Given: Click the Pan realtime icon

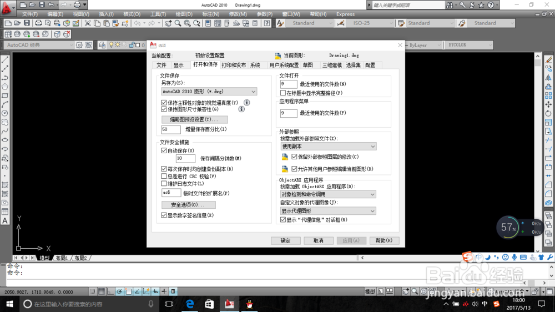Looking at the screenshot, I should coord(168,23).
